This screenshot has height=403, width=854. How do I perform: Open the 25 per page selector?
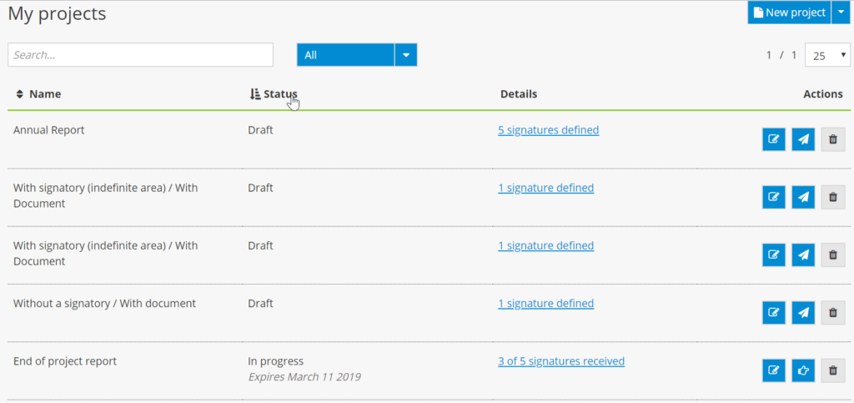827,56
